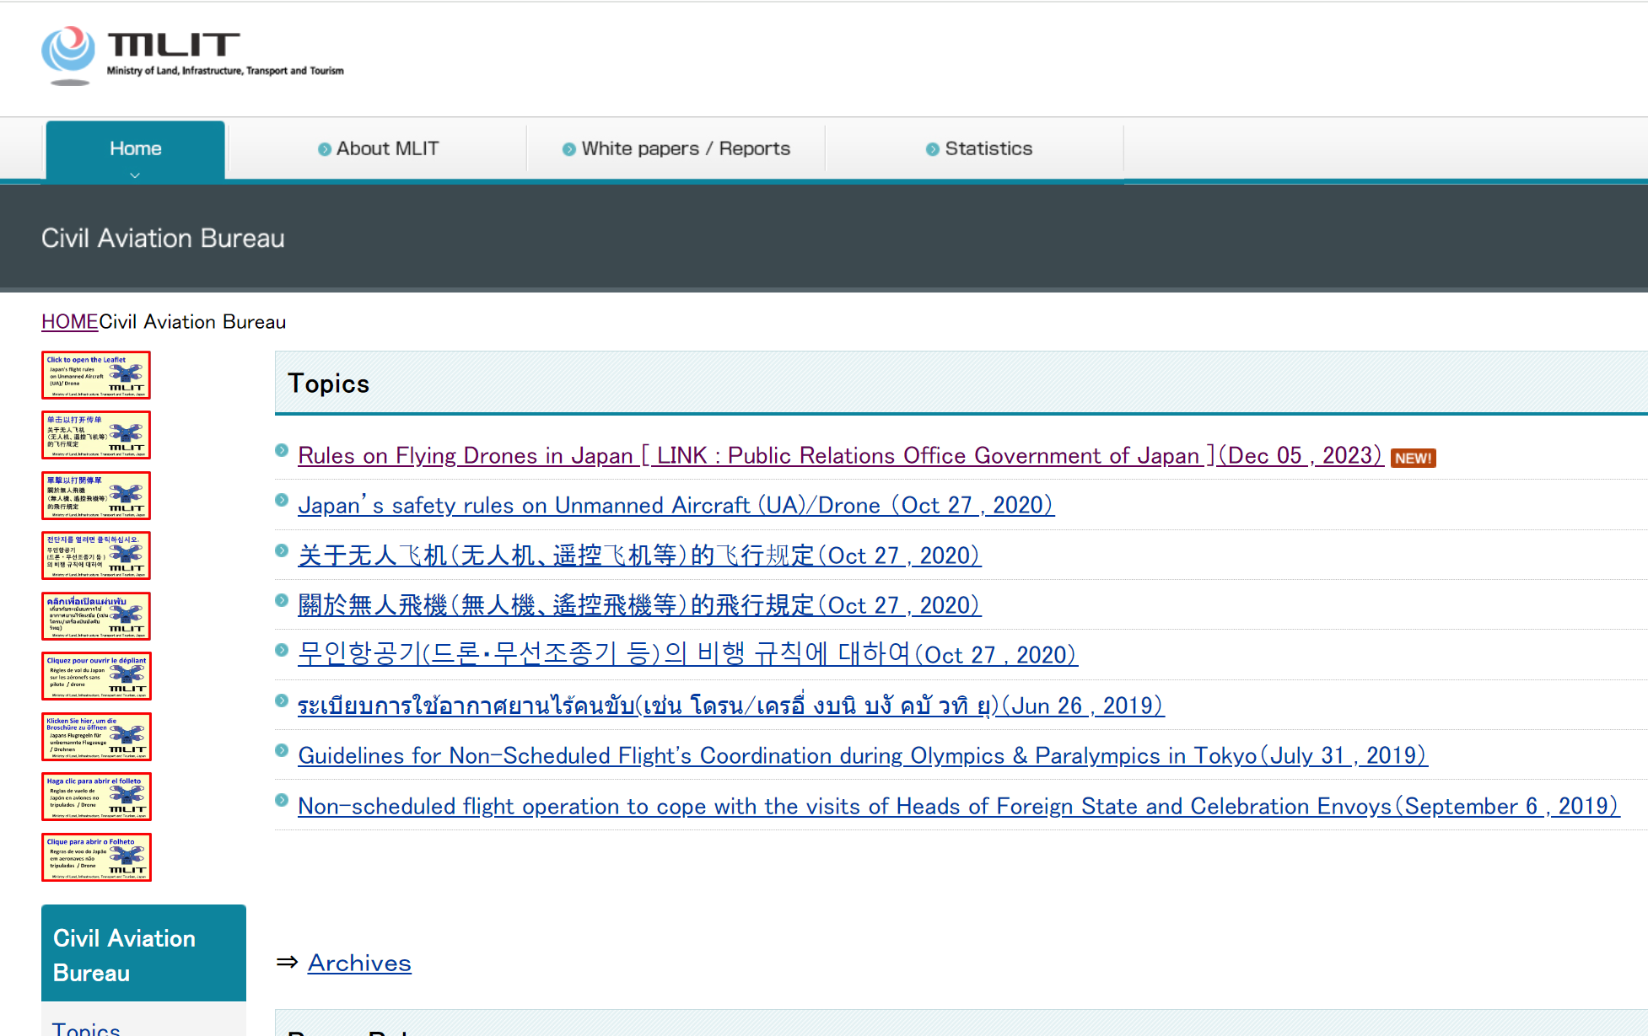Go to HOME breadcrumb link
1648x1036 pixels.
(x=69, y=322)
